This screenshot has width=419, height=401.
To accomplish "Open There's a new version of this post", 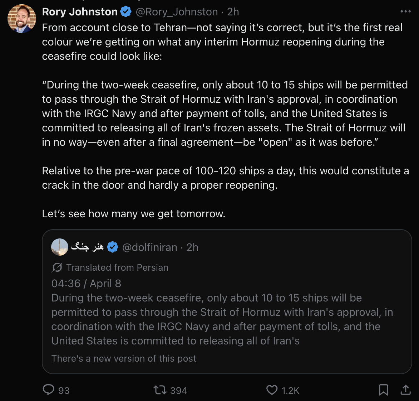I will coord(124,358).
